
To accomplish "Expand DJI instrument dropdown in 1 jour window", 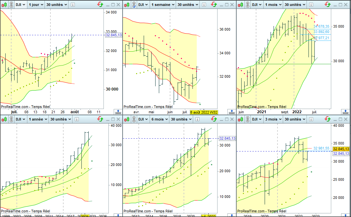I will tap(20, 5).
